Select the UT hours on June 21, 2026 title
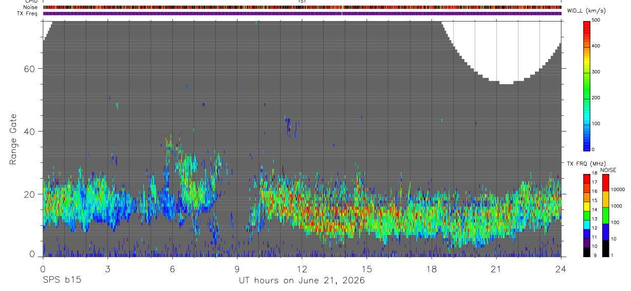This screenshot has height=291, width=631. tap(302, 281)
